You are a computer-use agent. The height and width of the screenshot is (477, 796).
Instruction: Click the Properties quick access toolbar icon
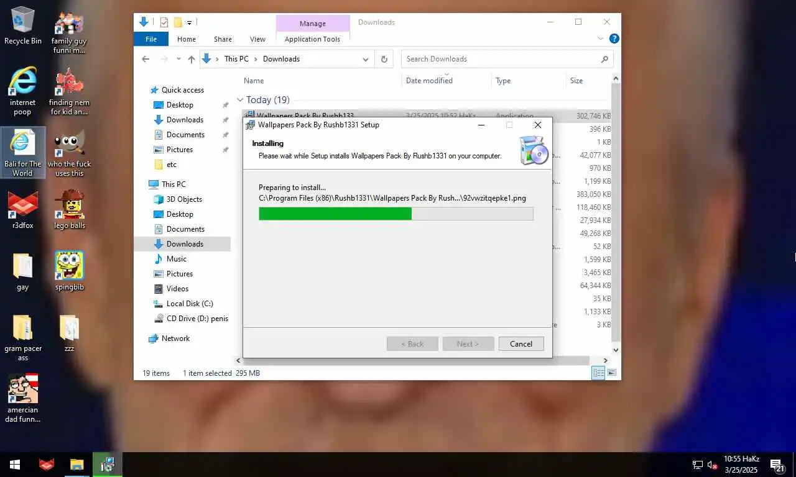coord(164,22)
